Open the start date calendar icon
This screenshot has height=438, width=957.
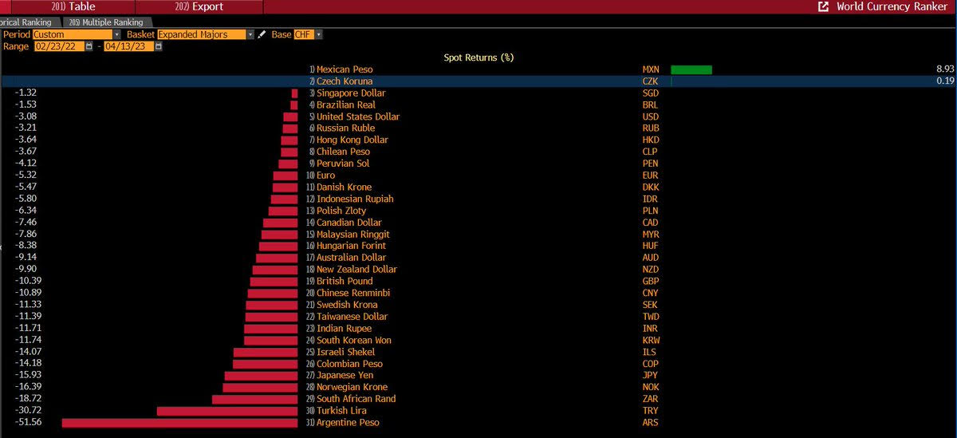click(90, 47)
